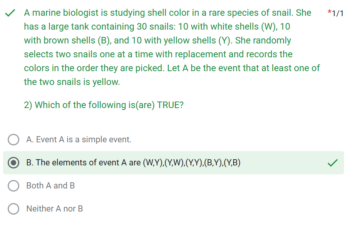Viewport: 353px width, 225px height.
Task: Click the line "selects two snails one at a time"
Action: [158, 54]
